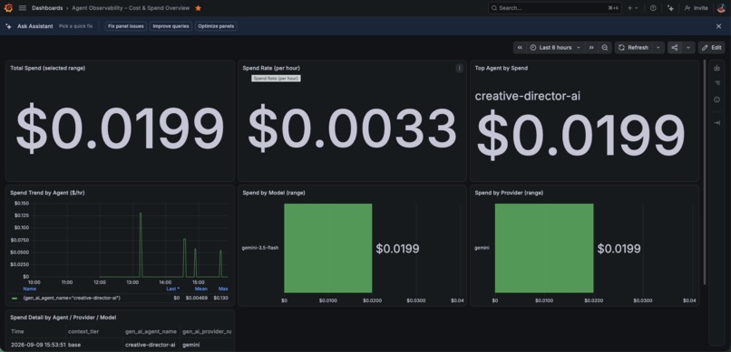Click the outline icon in the right sidebar
Image resolution: width=731 pixels, height=352 pixels.
coord(717,83)
